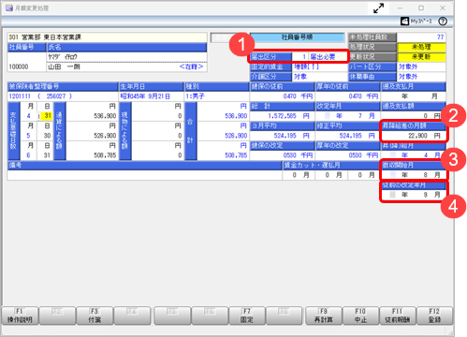Screen dimensions: 467x337
Task: Click the 備考 remarks input field
Action: coord(144,175)
